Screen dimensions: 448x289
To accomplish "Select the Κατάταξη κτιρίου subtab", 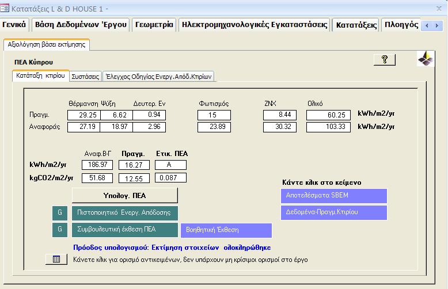I will (40, 75).
